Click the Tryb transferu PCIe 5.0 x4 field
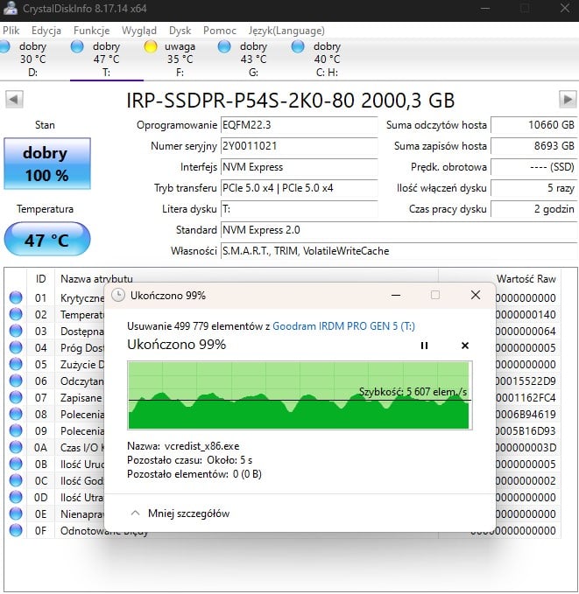Image resolution: width=579 pixels, height=594 pixels. (x=299, y=188)
